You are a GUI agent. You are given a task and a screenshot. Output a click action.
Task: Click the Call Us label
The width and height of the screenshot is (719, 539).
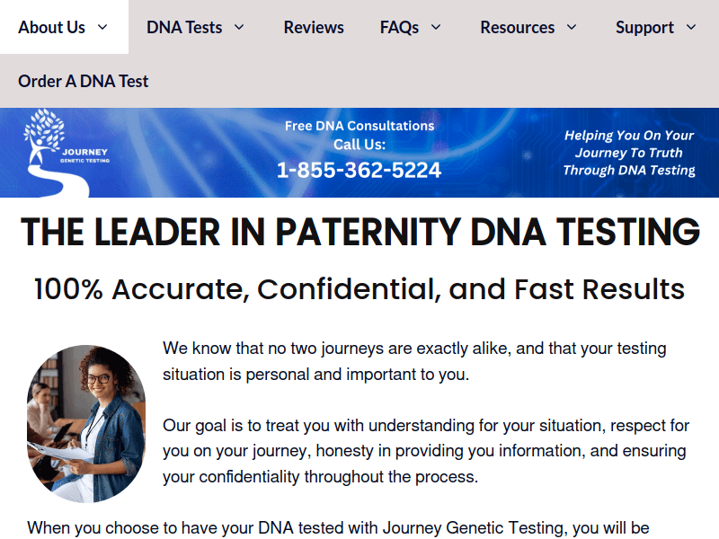click(x=360, y=145)
